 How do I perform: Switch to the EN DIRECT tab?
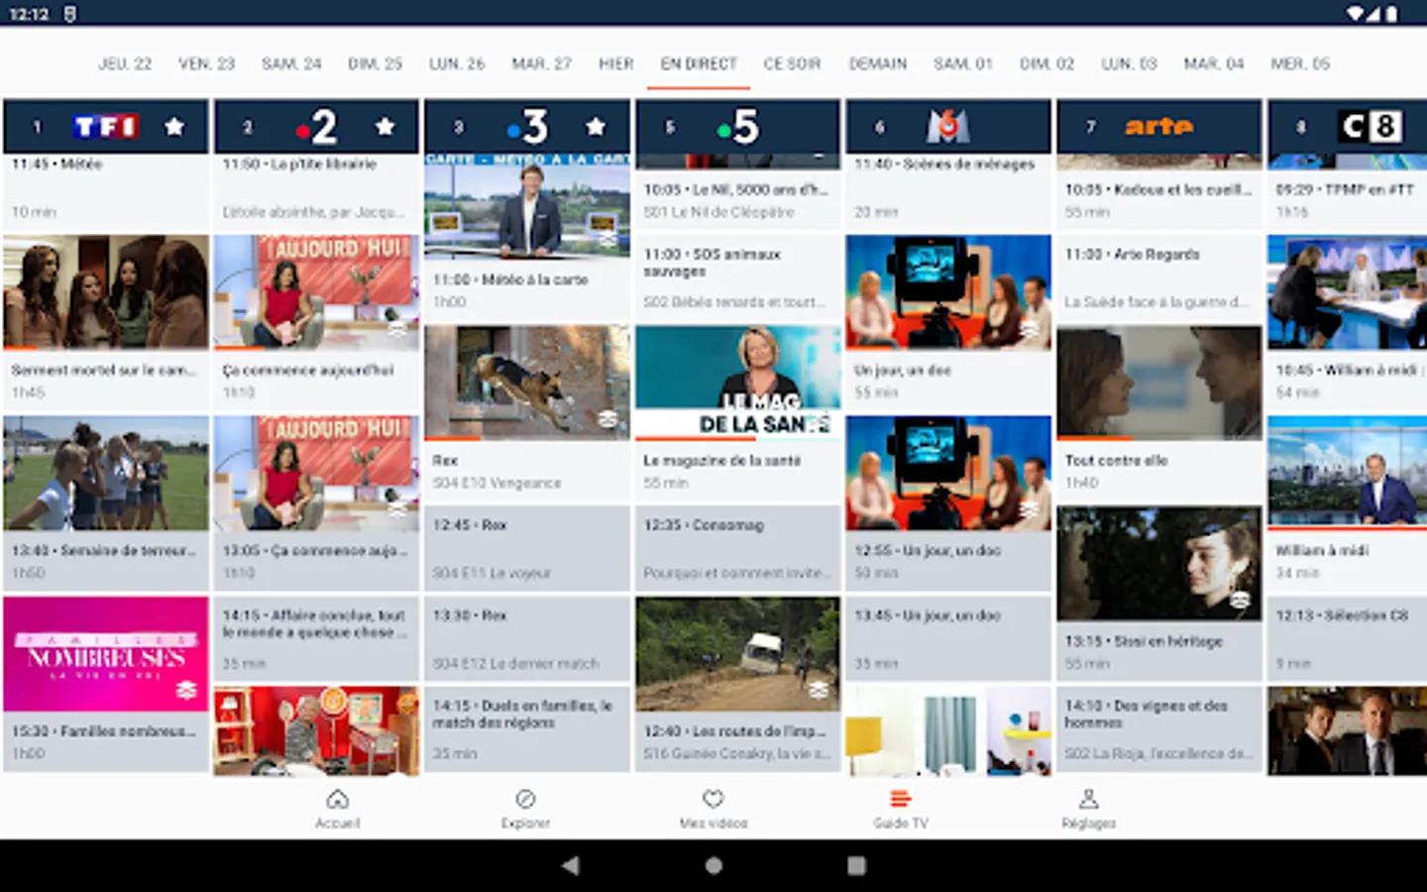[x=699, y=63]
